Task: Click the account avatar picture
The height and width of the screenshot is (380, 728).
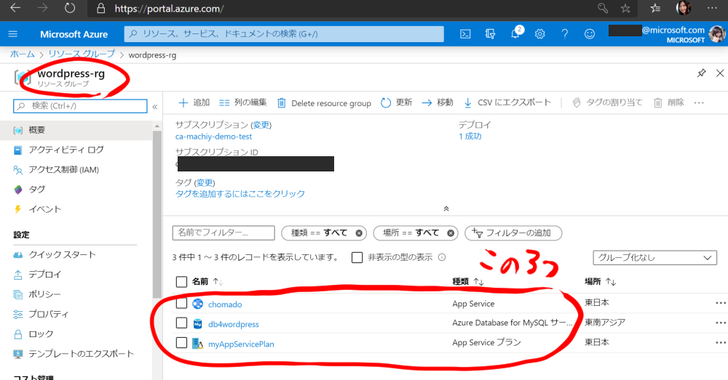Action: pyautogui.click(x=717, y=34)
